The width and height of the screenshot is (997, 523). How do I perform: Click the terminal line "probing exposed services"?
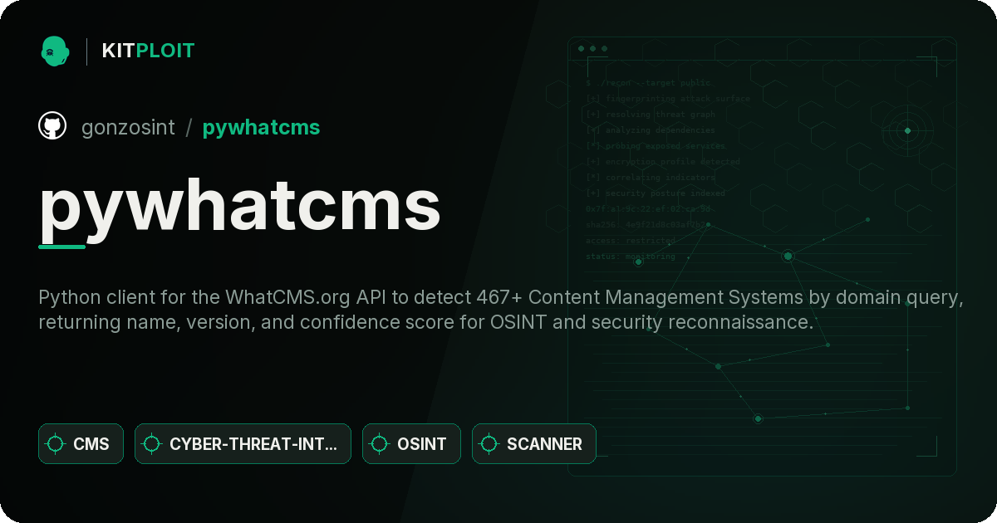tap(656, 146)
